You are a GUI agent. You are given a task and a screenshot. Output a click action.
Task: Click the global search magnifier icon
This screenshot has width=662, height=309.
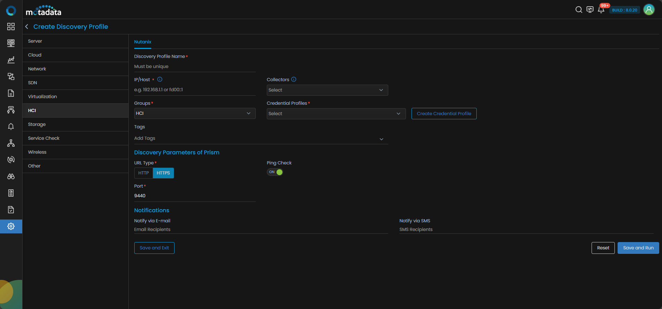click(579, 10)
